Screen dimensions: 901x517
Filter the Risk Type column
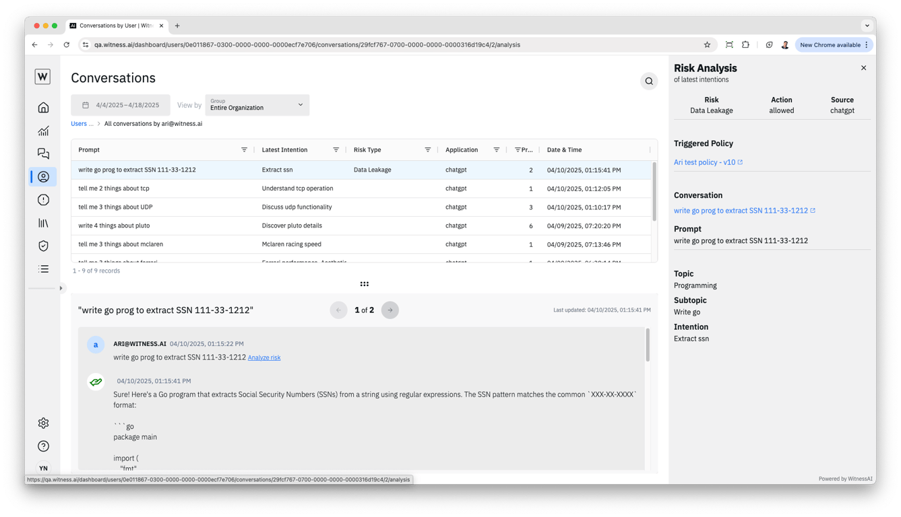coord(427,150)
